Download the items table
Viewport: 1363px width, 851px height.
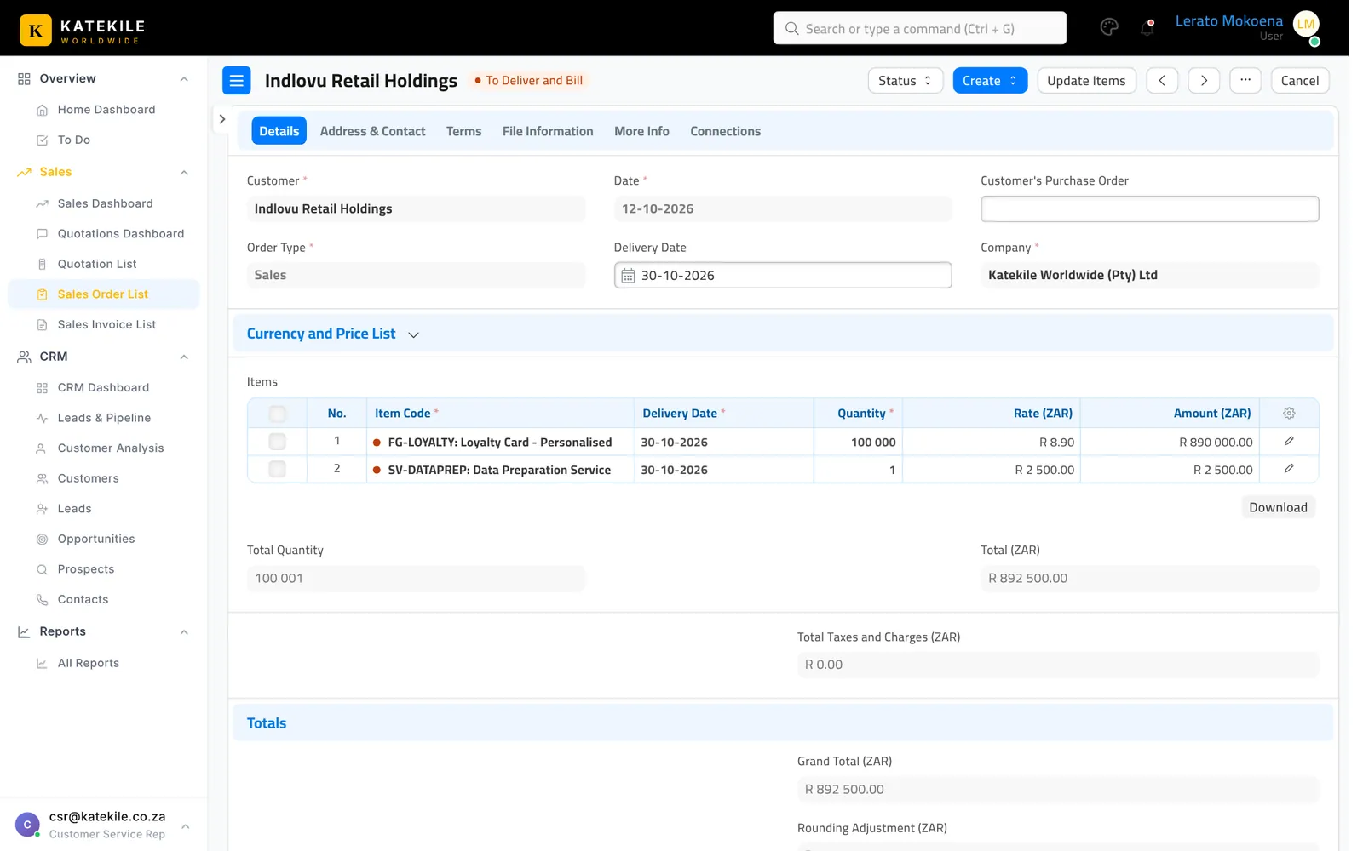pyautogui.click(x=1278, y=507)
